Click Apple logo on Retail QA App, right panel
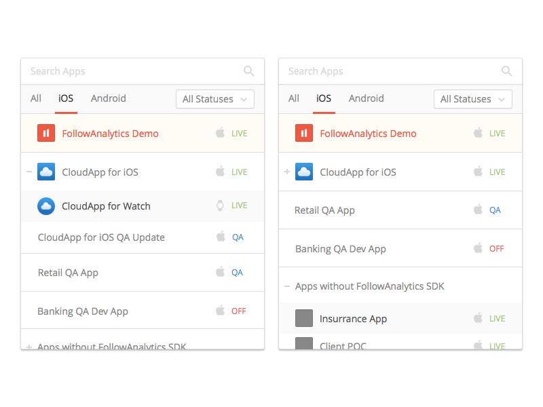543x407 pixels. pos(479,209)
